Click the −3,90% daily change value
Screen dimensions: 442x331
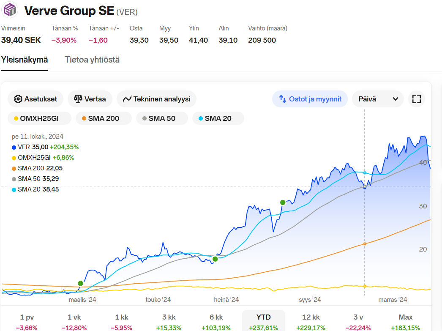[x=64, y=40]
